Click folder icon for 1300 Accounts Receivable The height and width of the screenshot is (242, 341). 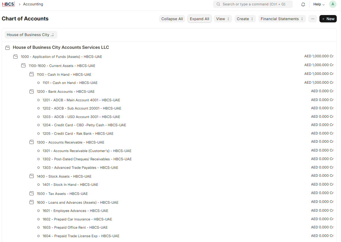tap(31, 142)
